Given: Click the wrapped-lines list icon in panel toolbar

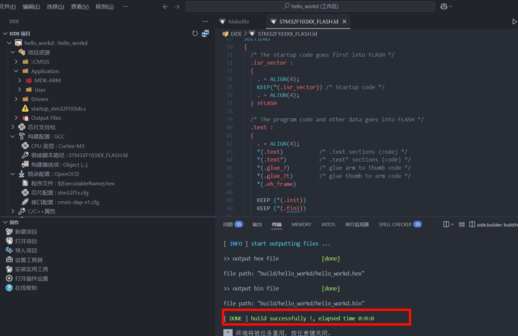Looking at the screenshot, I should point(462,224).
